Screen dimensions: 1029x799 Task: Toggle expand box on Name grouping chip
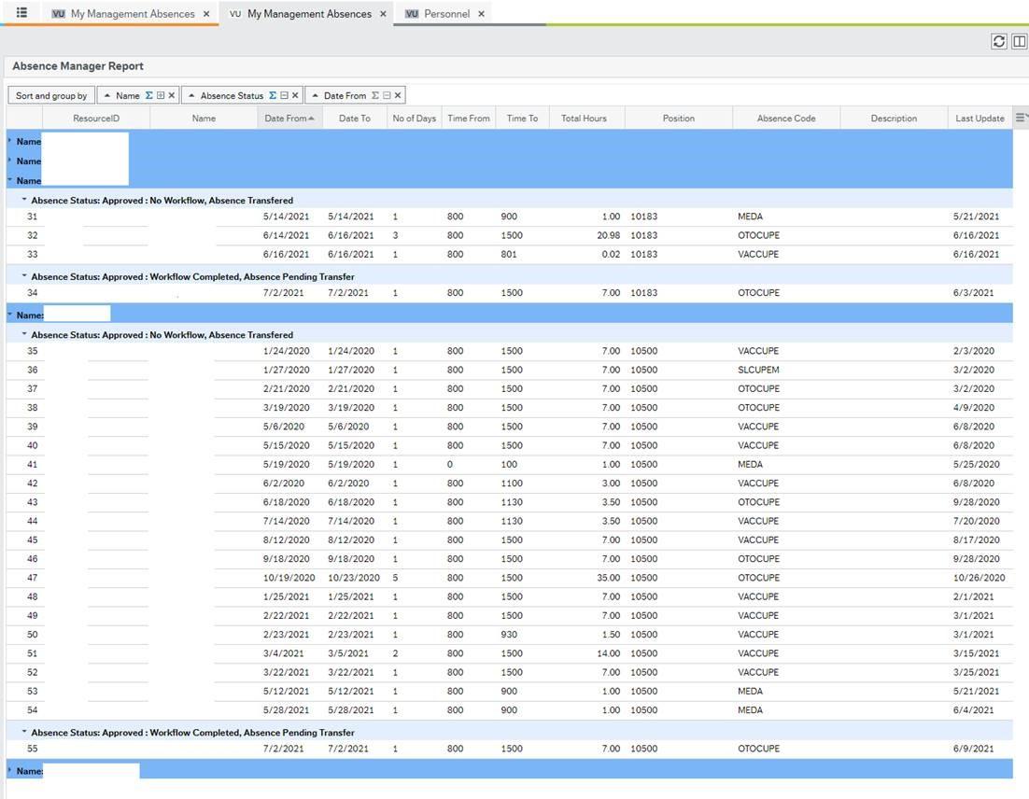(161, 95)
